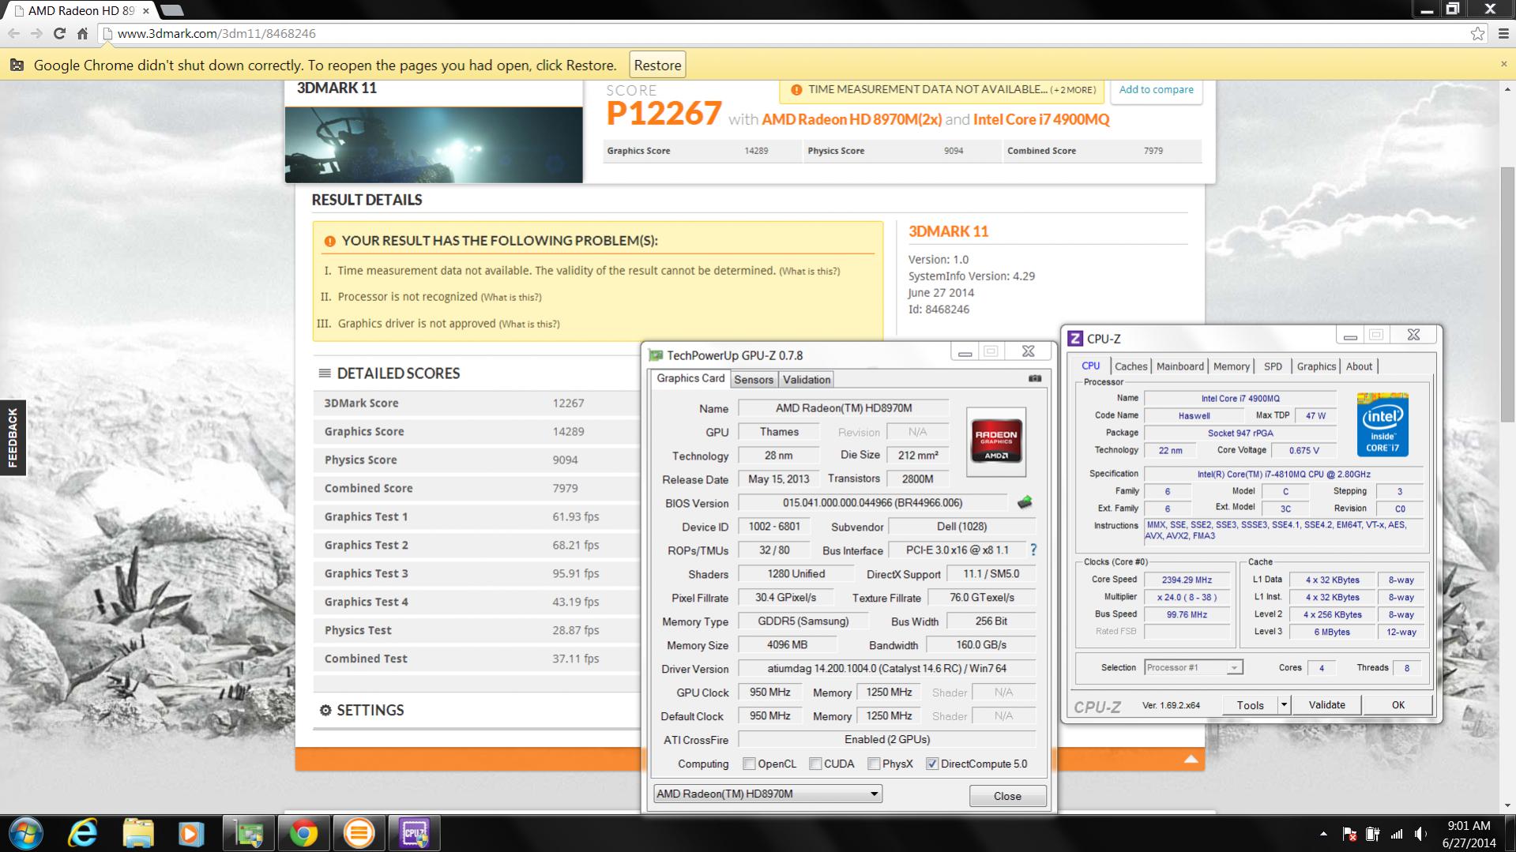Close the AMD Radeon HD browser tab
The height and width of the screenshot is (852, 1516).
pos(145,11)
